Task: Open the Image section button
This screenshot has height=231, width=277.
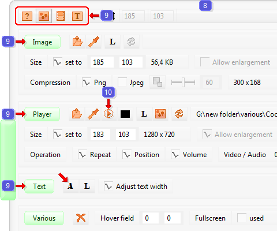Action: (42, 42)
